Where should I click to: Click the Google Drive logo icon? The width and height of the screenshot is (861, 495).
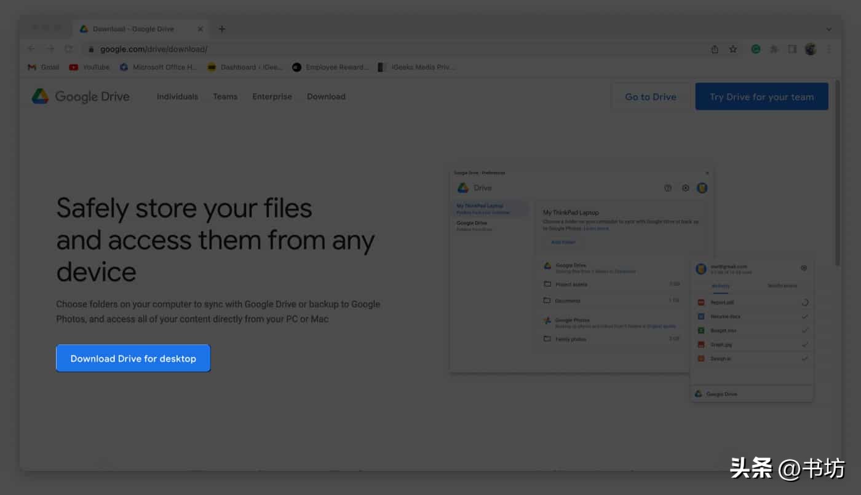39,96
